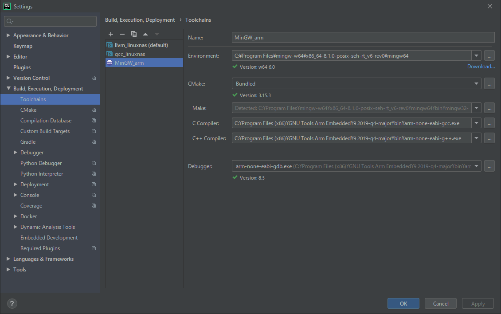501x314 pixels.
Task: Click project-level icon next to CMake
Action: 94,110
